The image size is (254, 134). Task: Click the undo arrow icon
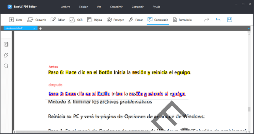[x=218, y=20]
